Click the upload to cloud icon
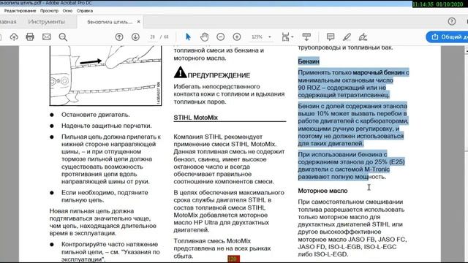This screenshot has height=263, width=468. [14, 37]
